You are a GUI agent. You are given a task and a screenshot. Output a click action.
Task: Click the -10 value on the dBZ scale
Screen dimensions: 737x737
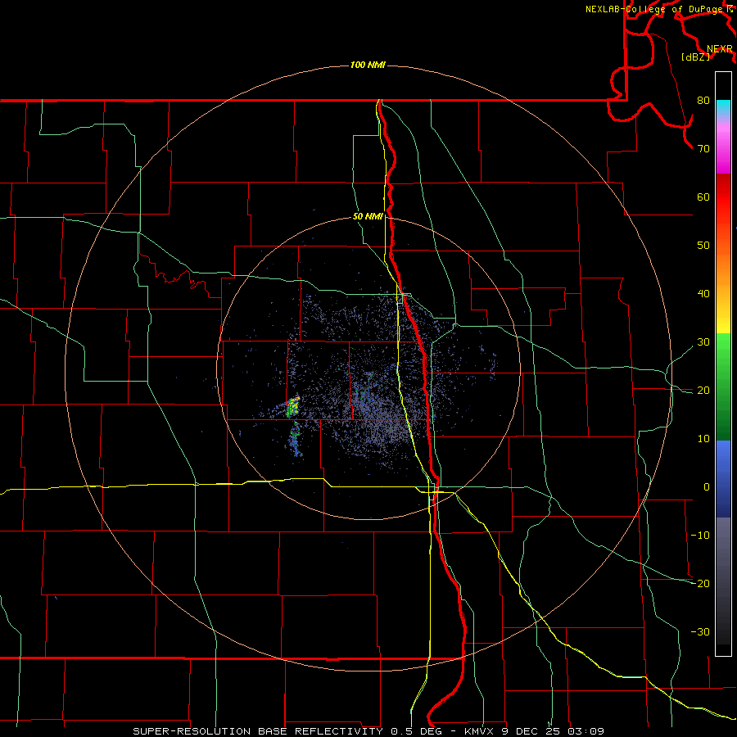pyautogui.click(x=700, y=536)
